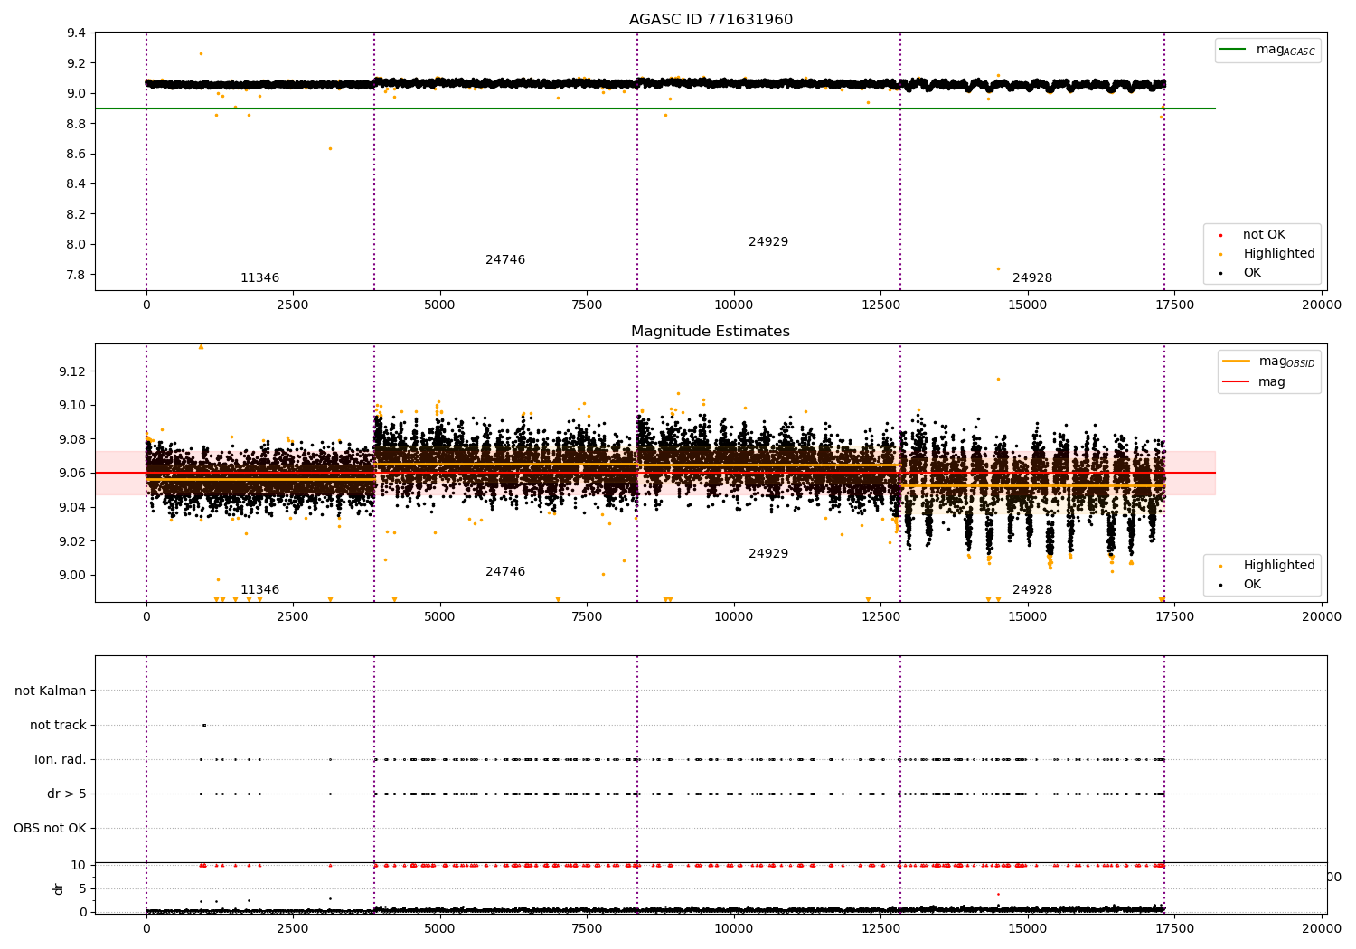This screenshot has height=949, width=1356.
Task: Click the black marker on the "not track" row
Action: point(204,725)
